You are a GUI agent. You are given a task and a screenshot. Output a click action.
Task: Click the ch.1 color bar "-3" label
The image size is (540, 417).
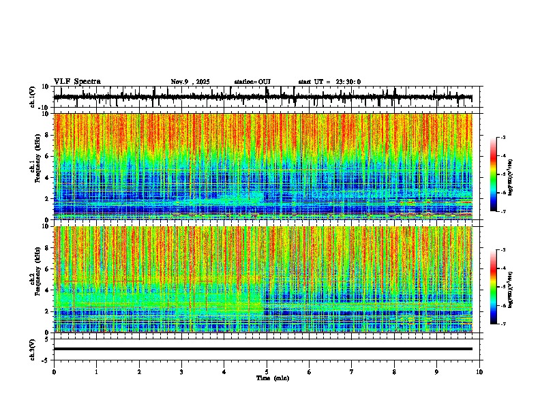pos(503,138)
